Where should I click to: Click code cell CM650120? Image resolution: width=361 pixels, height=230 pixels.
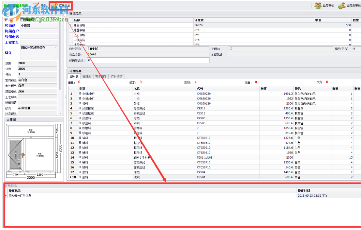coord(228,104)
